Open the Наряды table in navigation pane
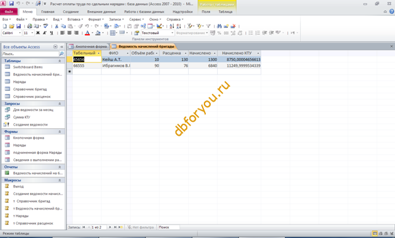Screen dimensions: 395x238 click(20, 81)
